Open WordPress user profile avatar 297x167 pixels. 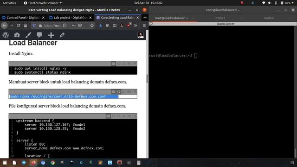141,35
